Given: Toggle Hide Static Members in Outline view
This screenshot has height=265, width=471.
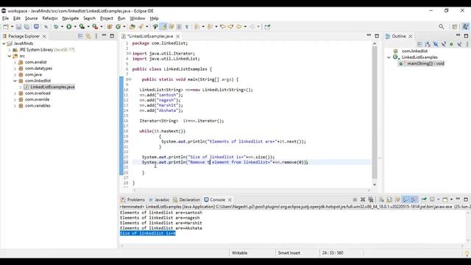Looking at the screenshot, I should tap(444, 44).
